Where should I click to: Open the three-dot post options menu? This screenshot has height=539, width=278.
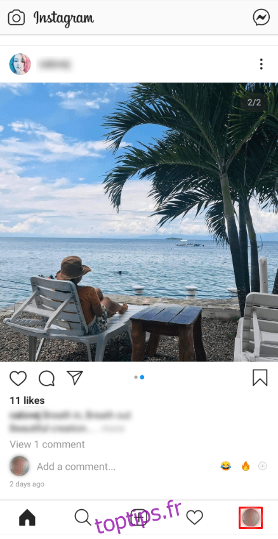point(261,64)
